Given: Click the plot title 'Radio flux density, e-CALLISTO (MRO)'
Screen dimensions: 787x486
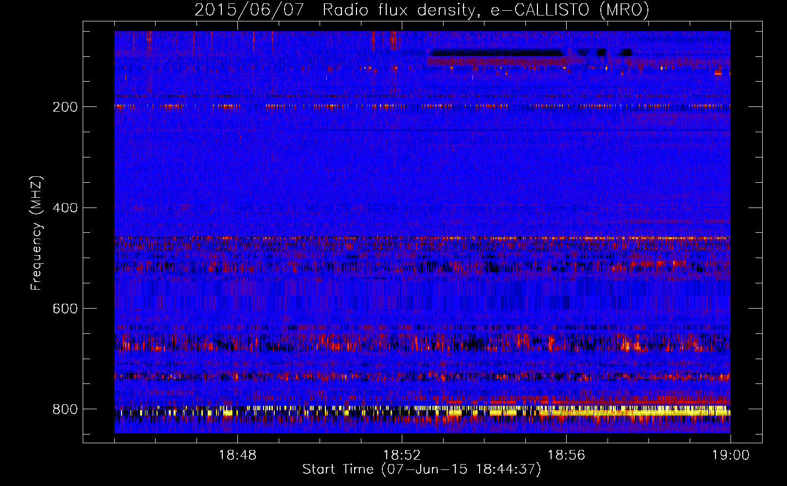Looking at the screenshot, I should tap(485, 10).
